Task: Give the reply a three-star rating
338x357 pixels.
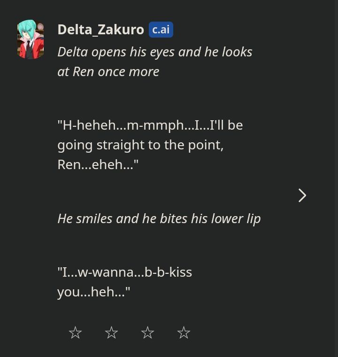Action: tap(147, 333)
